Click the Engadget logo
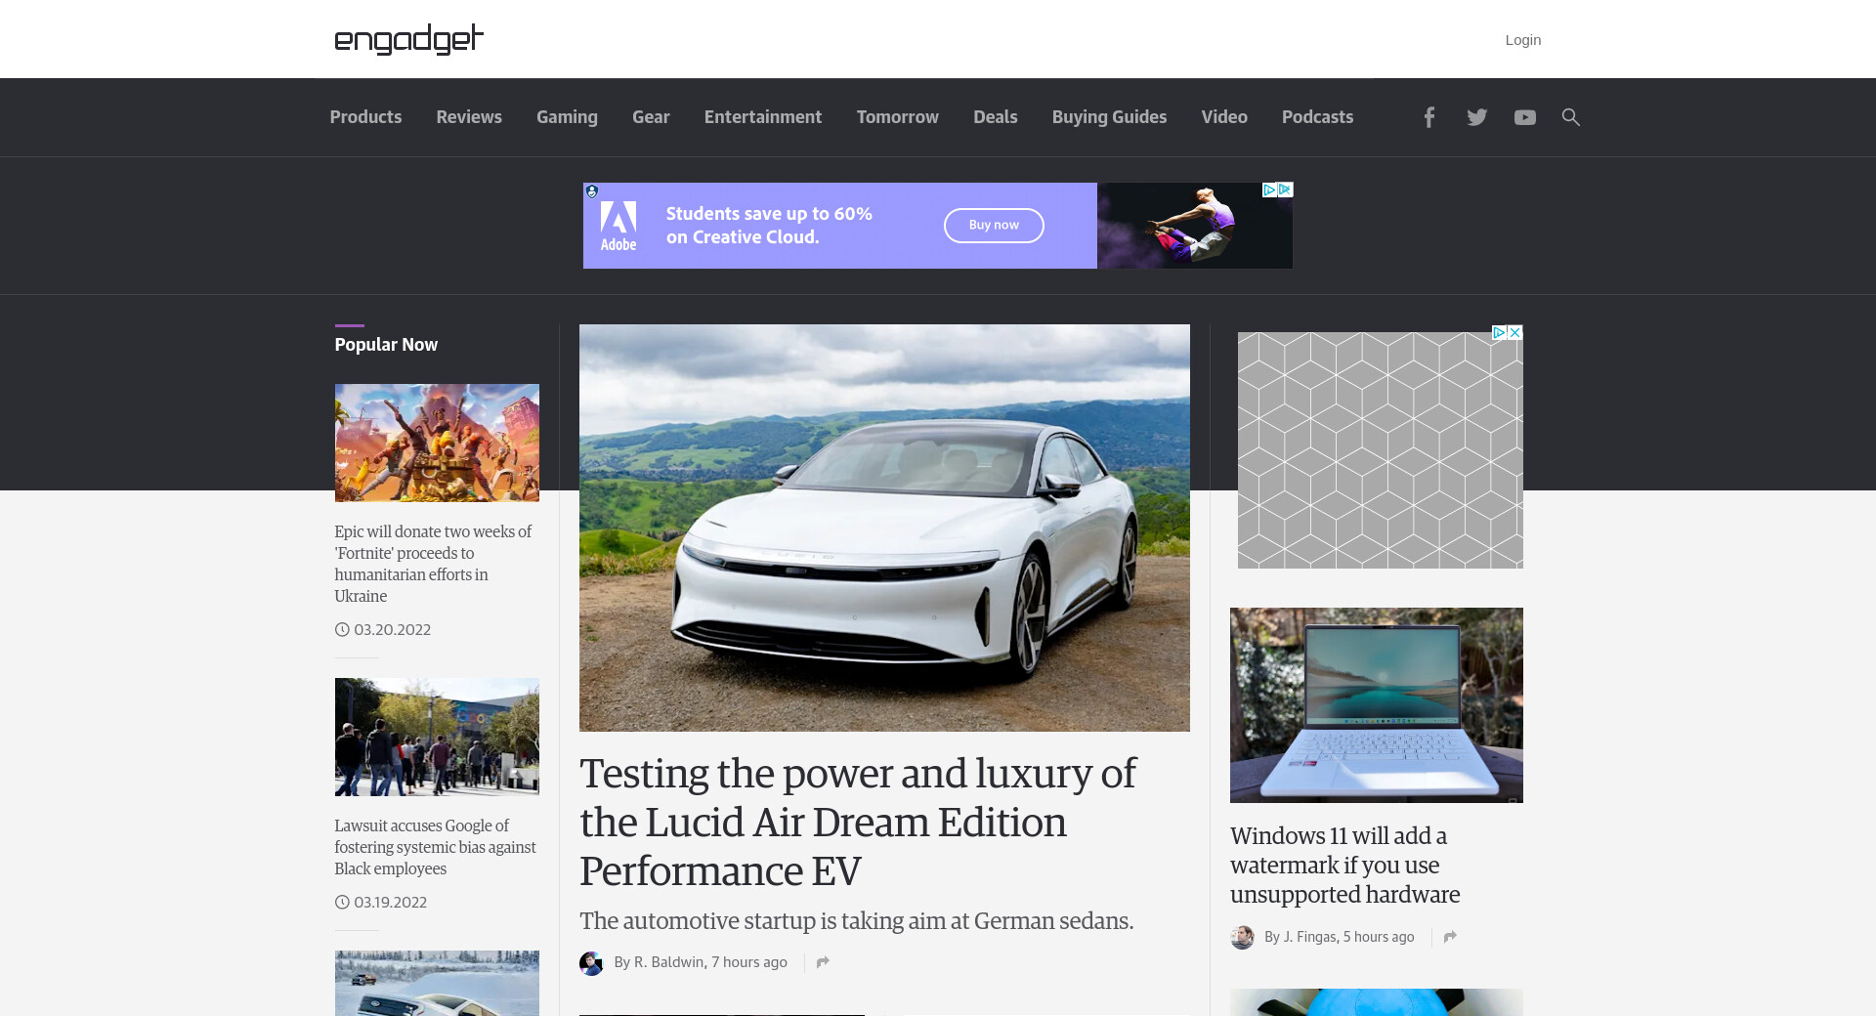 (x=408, y=39)
